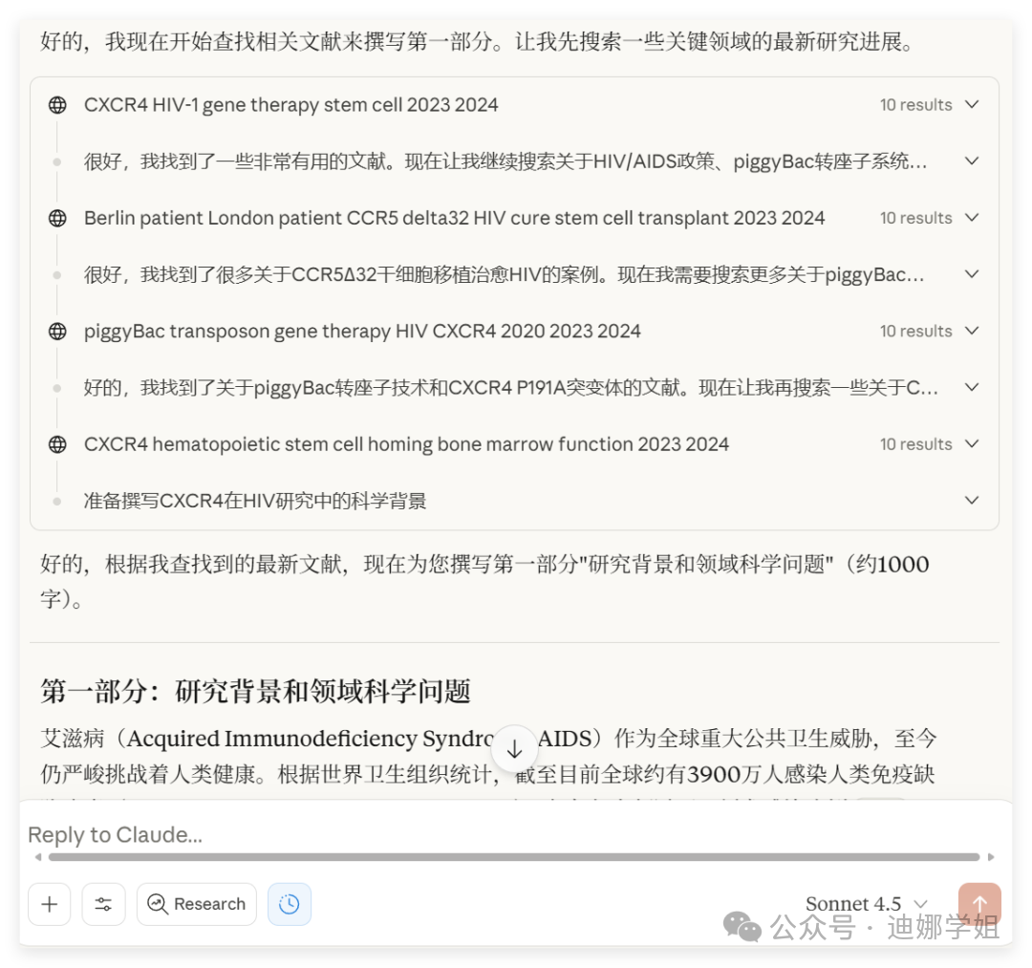This screenshot has width=1032, height=968.
Task: Click globe icon beside CXCR4 hematopoietic stem cell search
Action: click(57, 443)
